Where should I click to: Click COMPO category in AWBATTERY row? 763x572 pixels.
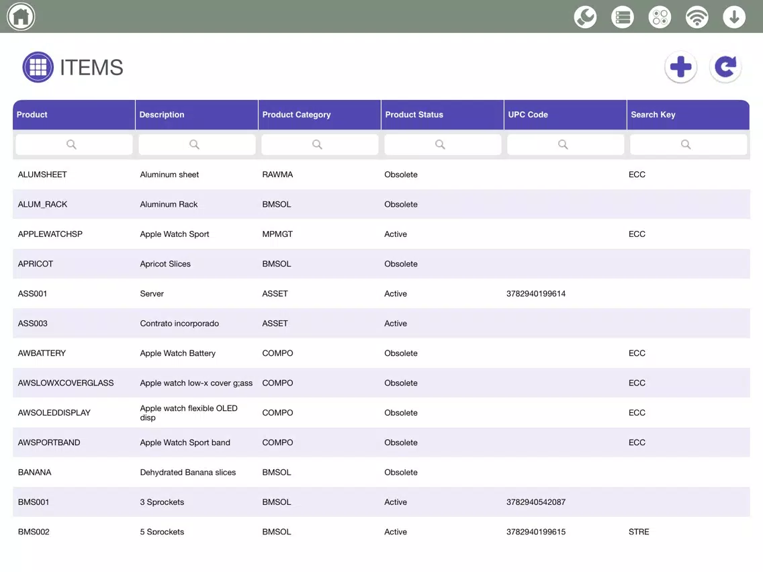point(277,353)
